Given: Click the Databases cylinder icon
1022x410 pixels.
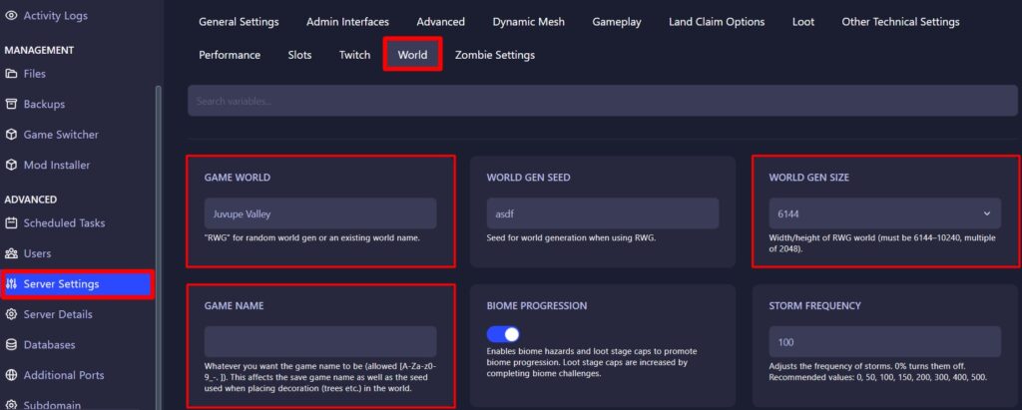Looking at the screenshot, I should click(x=12, y=345).
